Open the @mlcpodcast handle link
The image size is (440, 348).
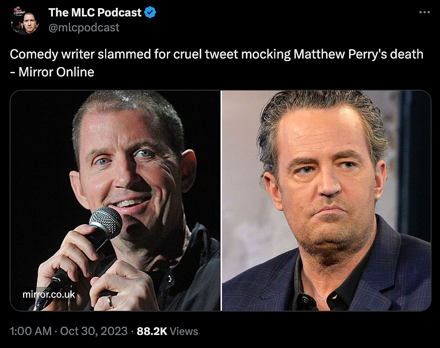84,27
